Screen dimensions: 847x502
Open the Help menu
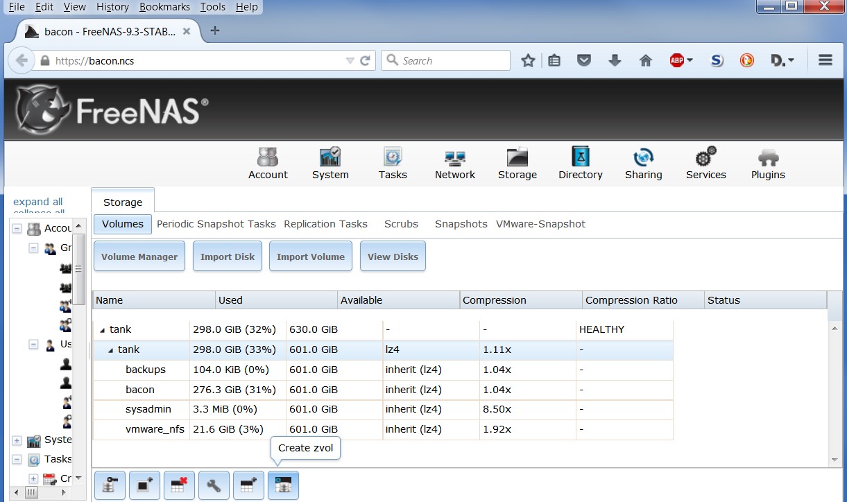[247, 7]
